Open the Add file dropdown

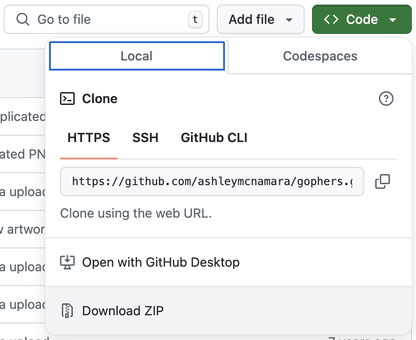click(261, 19)
